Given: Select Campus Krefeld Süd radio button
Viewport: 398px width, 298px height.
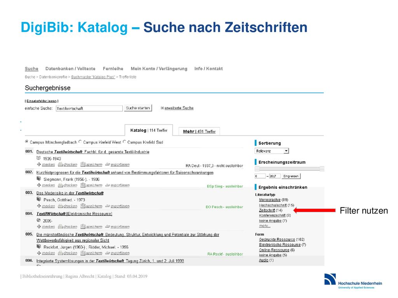Looking at the screenshot, I should click(x=124, y=142).
